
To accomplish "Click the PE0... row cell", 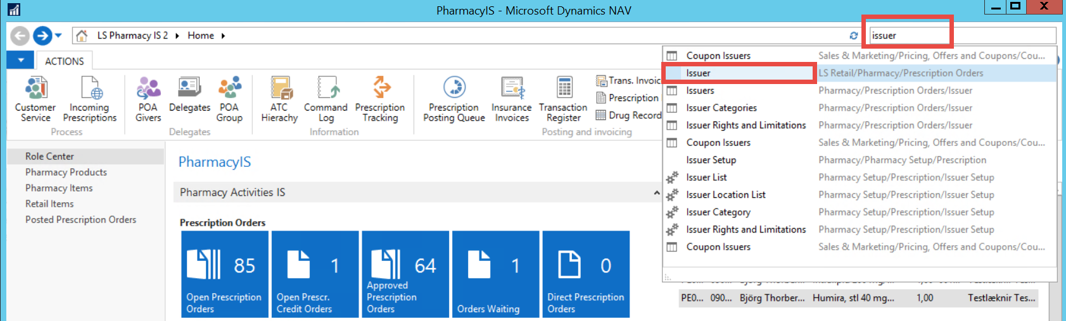I will [x=692, y=298].
